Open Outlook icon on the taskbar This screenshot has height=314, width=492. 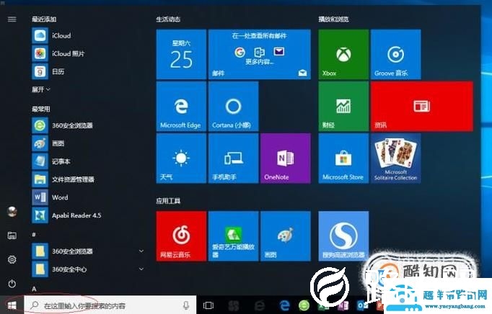coord(362,305)
